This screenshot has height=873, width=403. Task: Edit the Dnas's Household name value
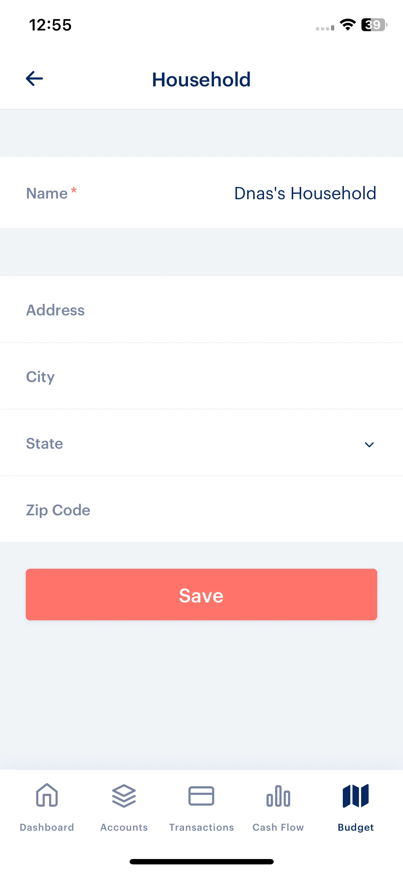click(305, 193)
